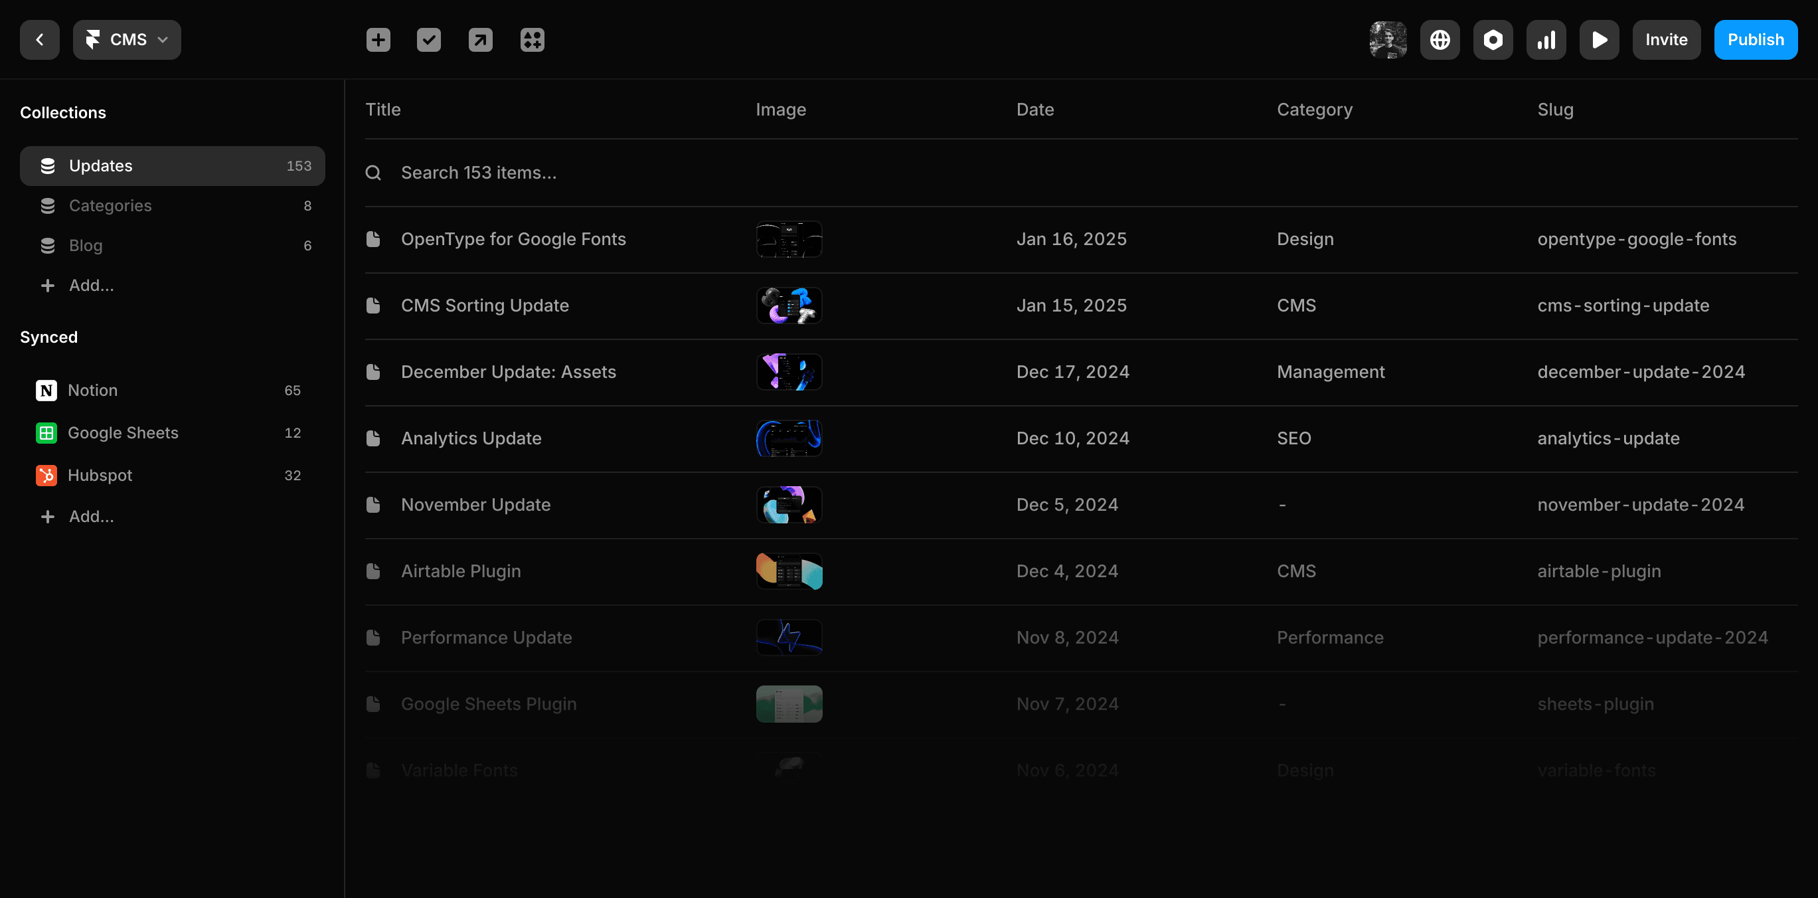Click the Invite button
This screenshot has width=1818, height=898.
point(1666,40)
